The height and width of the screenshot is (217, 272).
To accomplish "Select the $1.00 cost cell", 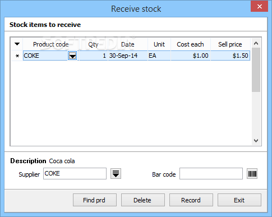I will point(191,56).
